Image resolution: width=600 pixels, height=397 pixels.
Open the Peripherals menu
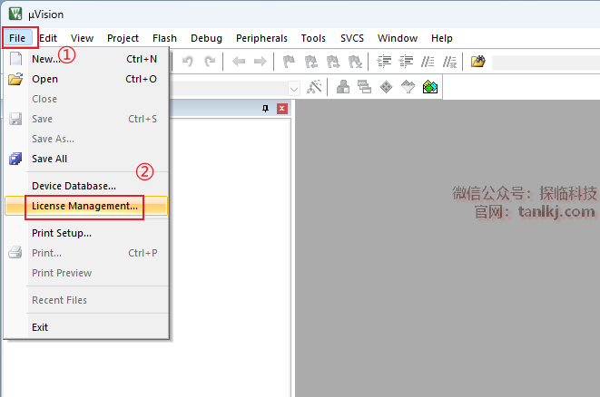click(x=261, y=38)
